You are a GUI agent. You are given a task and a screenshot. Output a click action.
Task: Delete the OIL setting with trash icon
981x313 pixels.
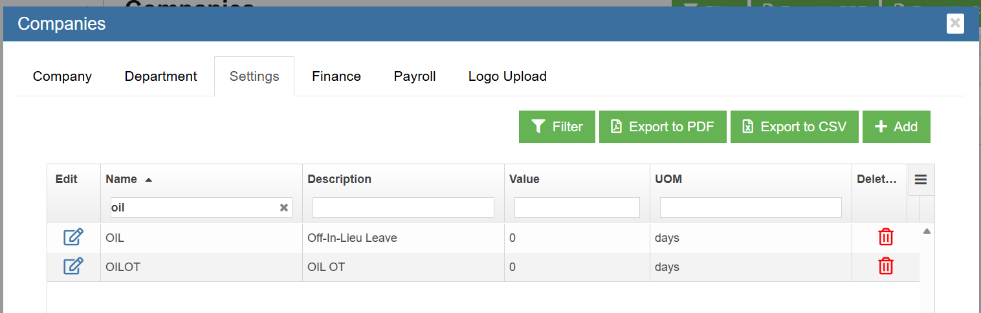885,237
